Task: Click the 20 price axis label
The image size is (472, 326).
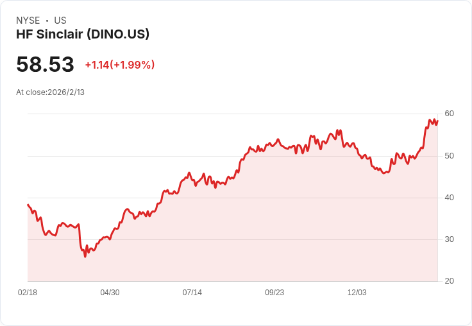Action: [x=449, y=281]
